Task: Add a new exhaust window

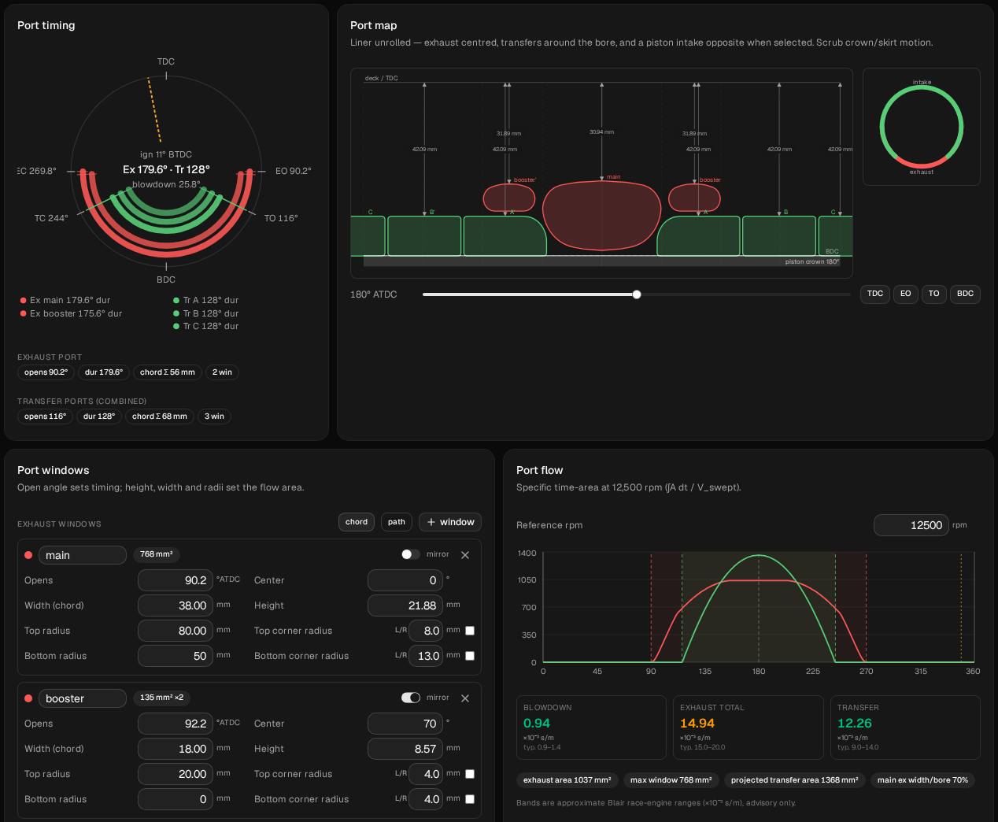Action: click(x=450, y=522)
